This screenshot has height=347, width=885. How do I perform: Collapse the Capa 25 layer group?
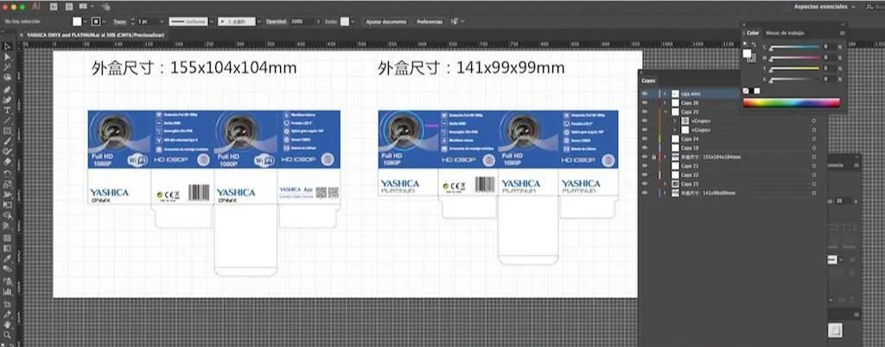665,112
